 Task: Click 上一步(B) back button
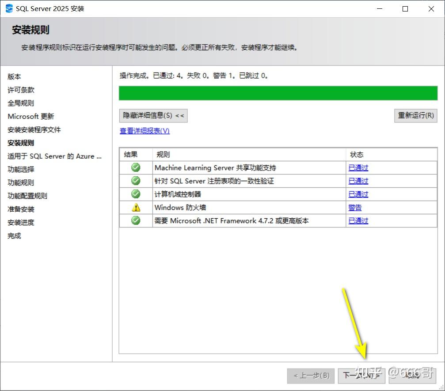(x=311, y=376)
